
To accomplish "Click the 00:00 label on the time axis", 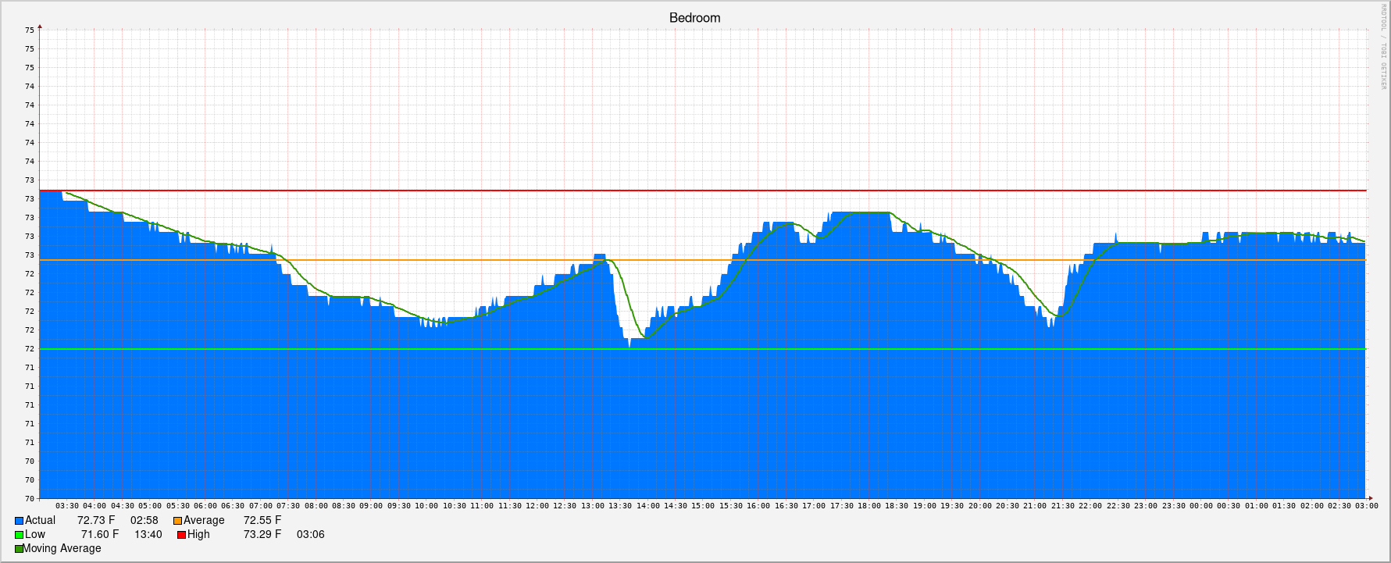I will point(1201,506).
